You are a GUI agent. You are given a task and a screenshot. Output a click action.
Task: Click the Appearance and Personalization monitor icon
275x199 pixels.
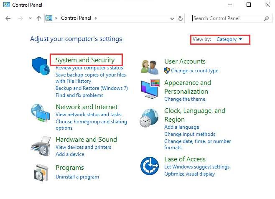[x=150, y=88]
